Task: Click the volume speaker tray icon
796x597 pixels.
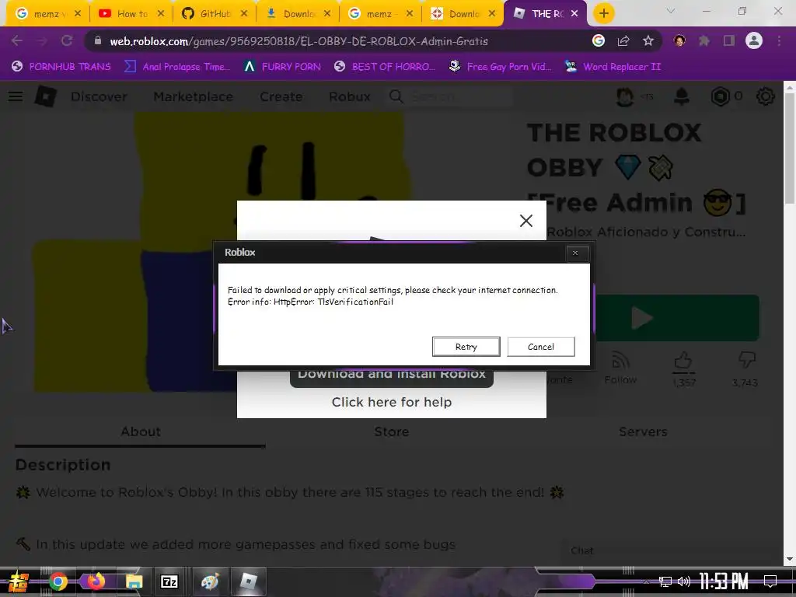Action: point(684,581)
